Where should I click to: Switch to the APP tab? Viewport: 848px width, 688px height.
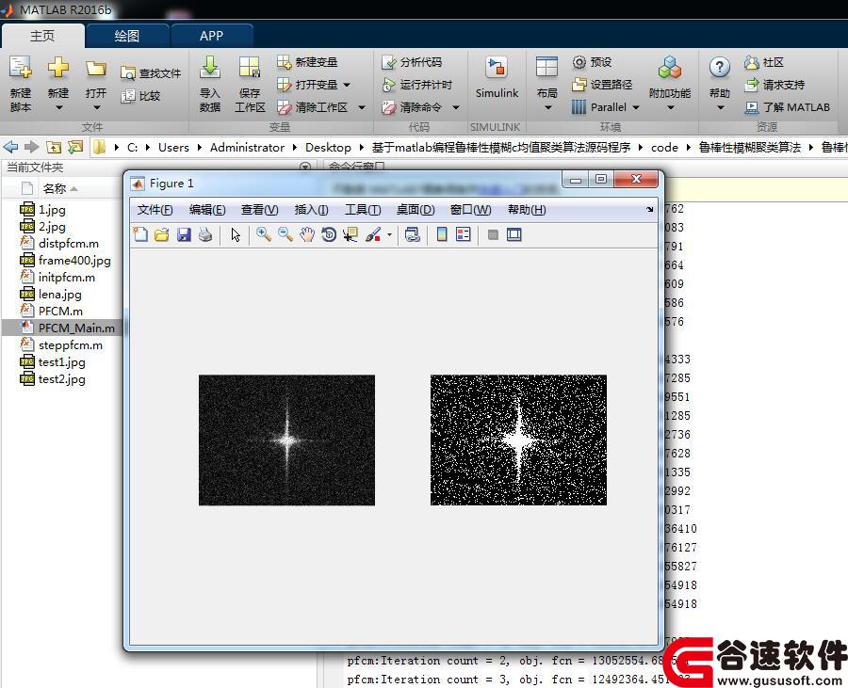(211, 36)
